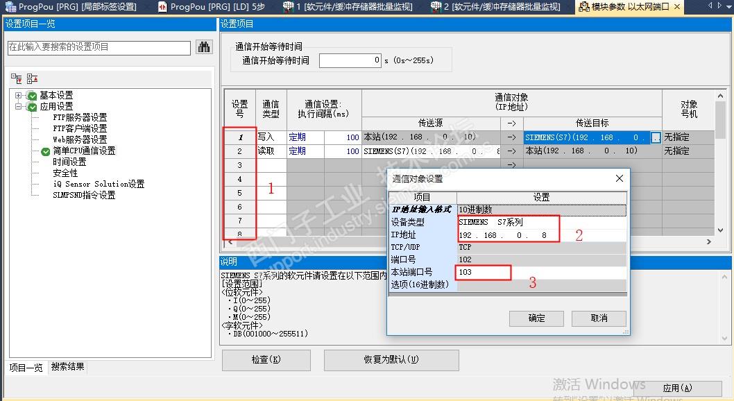Select FTP服务器设置 in the tree

click(x=80, y=117)
